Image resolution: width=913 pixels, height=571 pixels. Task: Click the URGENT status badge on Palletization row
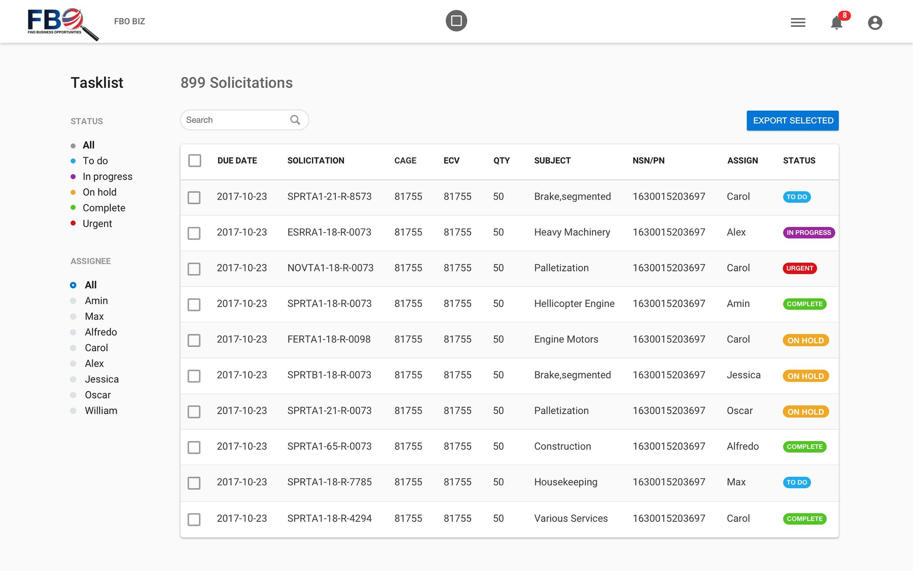[799, 268]
